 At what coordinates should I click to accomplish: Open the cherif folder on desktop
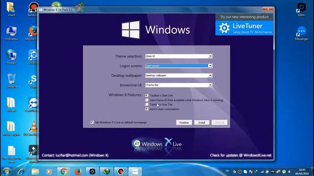coord(11,9)
